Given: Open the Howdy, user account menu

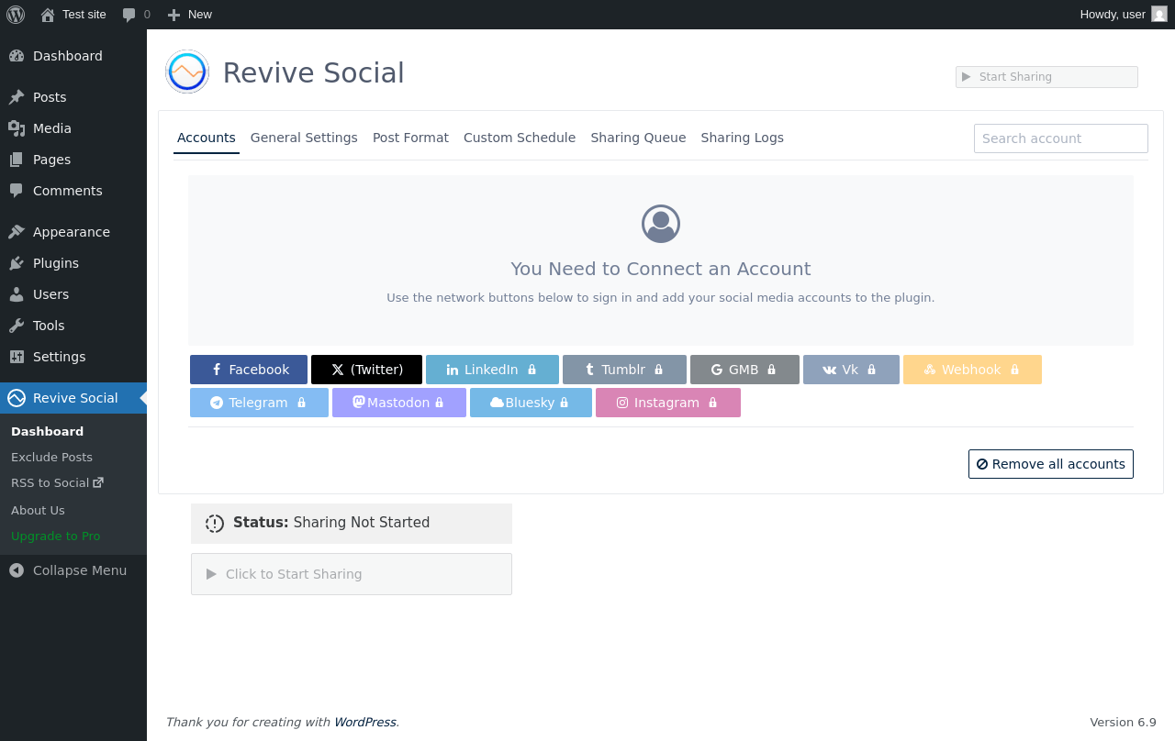Looking at the screenshot, I should pyautogui.click(x=1113, y=15).
